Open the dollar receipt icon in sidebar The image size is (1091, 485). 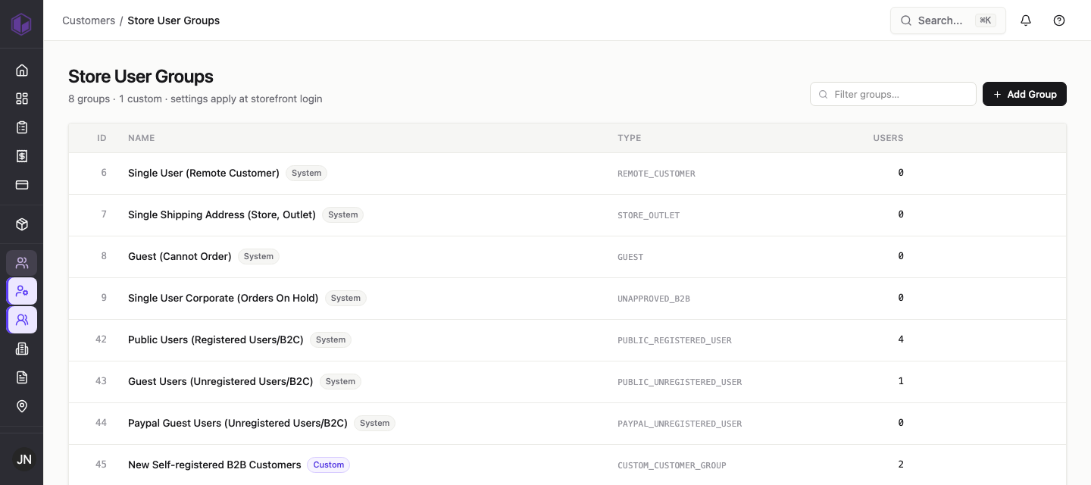point(22,156)
